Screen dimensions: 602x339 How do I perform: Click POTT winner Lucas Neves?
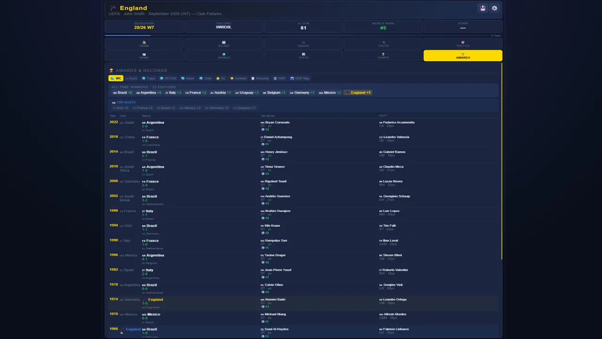click(393, 181)
